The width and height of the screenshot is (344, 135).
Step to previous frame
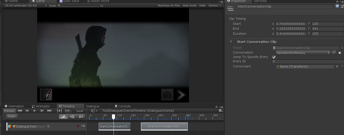point(27,111)
